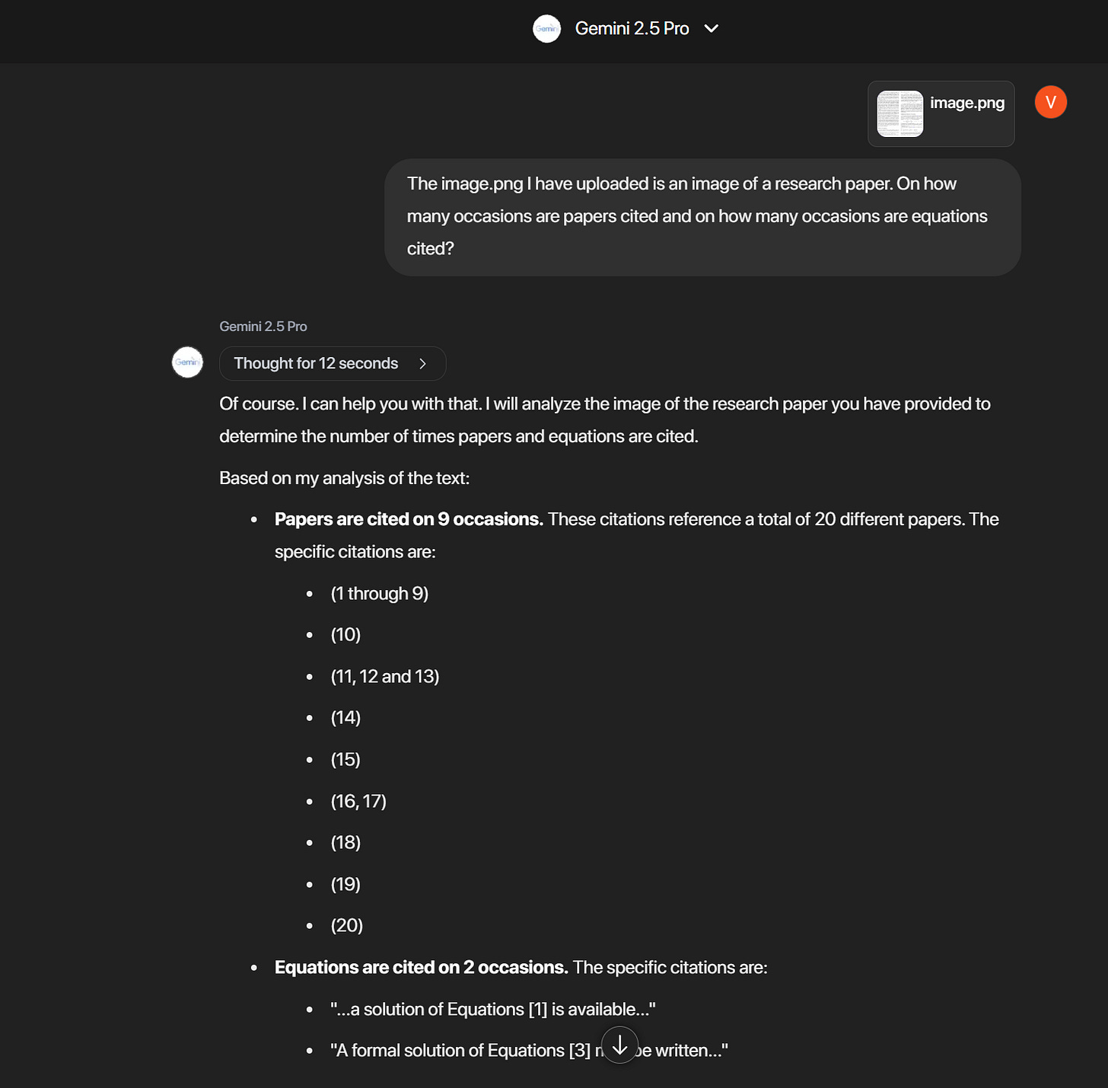Viewport: 1108px width, 1088px height.
Task: Click the image.png file name label
Action: click(x=966, y=103)
